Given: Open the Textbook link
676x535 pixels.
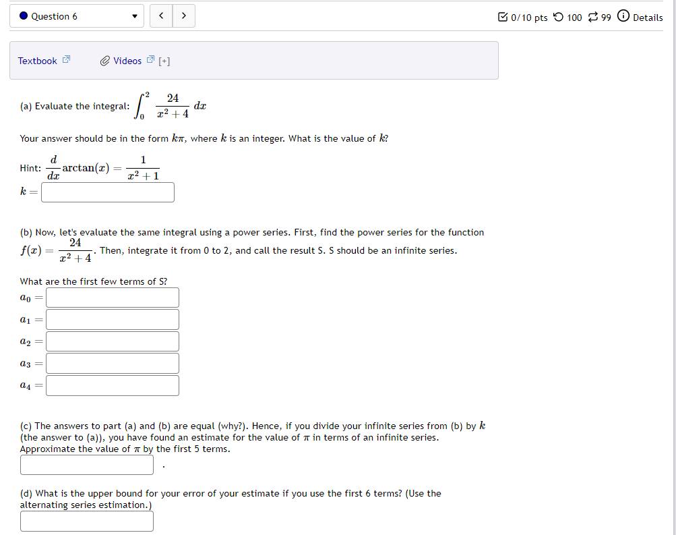Looking at the screenshot, I should pos(37,60).
